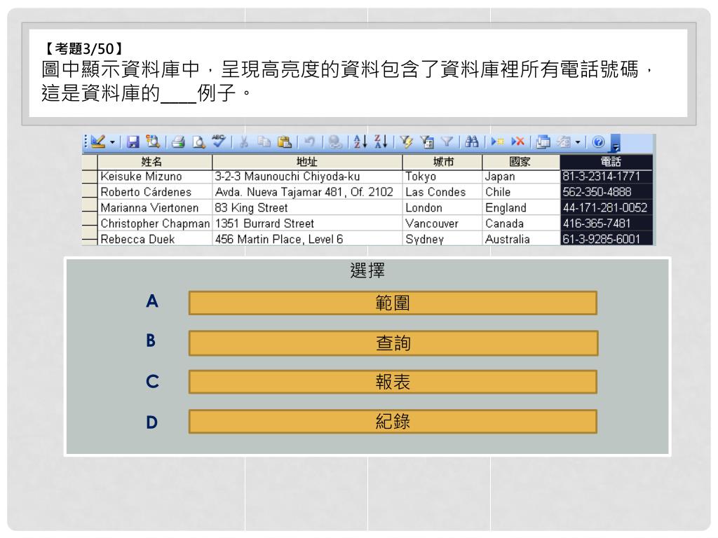Image resolution: width=718 pixels, height=538 pixels.
Task: Click the Filter By Selection icon
Action: [406, 142]
